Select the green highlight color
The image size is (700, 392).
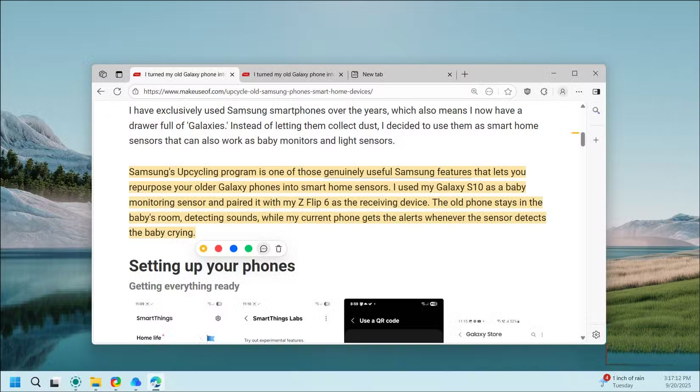pyautogui.click(x=249, y=248)
